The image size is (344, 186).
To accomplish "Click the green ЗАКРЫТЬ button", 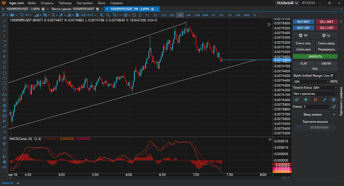I will click(x=315, y=56).
